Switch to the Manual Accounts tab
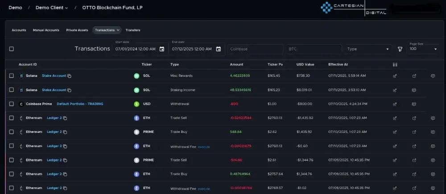Screen dimensions: 446x194 tap(46, 30)
